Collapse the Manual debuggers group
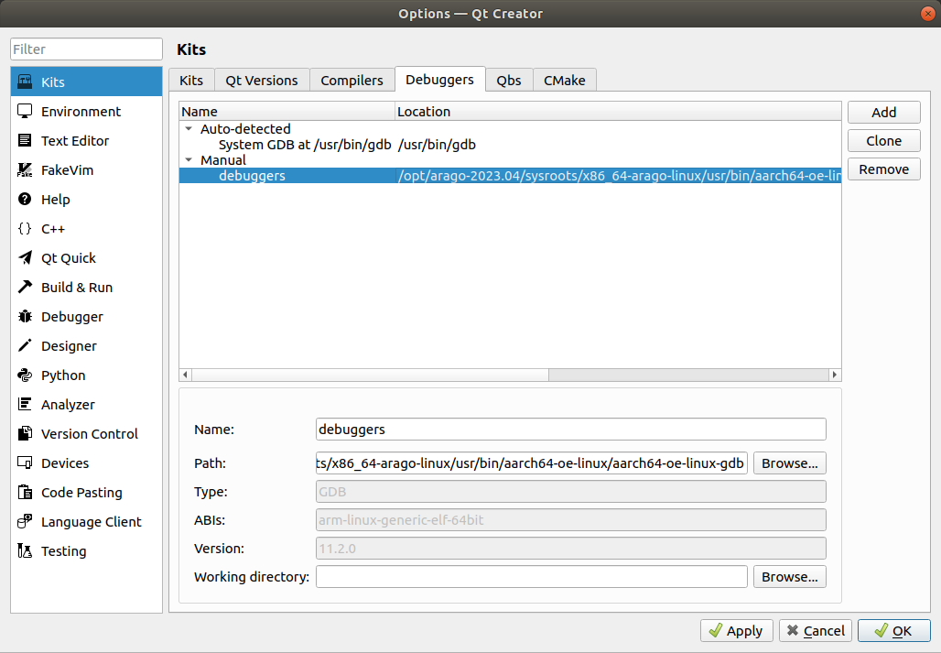941x653 pixels. click(x=189, y=160)
